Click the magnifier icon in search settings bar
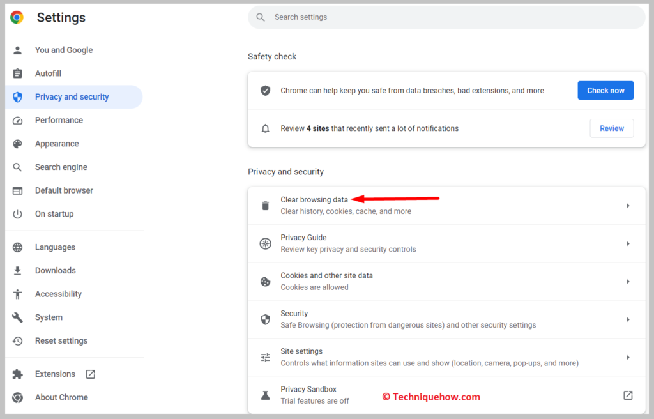 261,17
